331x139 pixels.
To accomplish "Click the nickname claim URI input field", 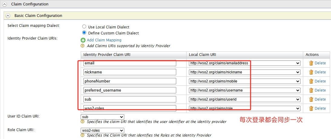I will (x=130, y=72).
